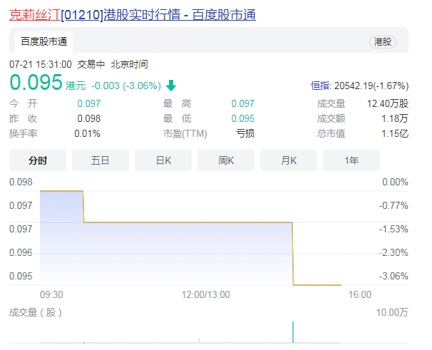Click the 最高 value 0.097
The width and height of the screenshot is (432, 350).
pyautogui.click(x=242, y=103)
